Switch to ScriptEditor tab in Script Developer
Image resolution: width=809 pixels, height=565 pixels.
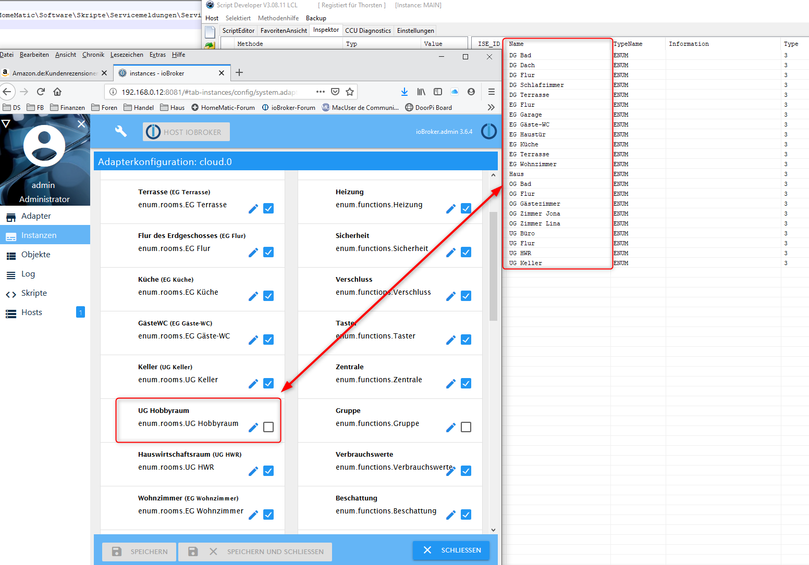point(238,31)
